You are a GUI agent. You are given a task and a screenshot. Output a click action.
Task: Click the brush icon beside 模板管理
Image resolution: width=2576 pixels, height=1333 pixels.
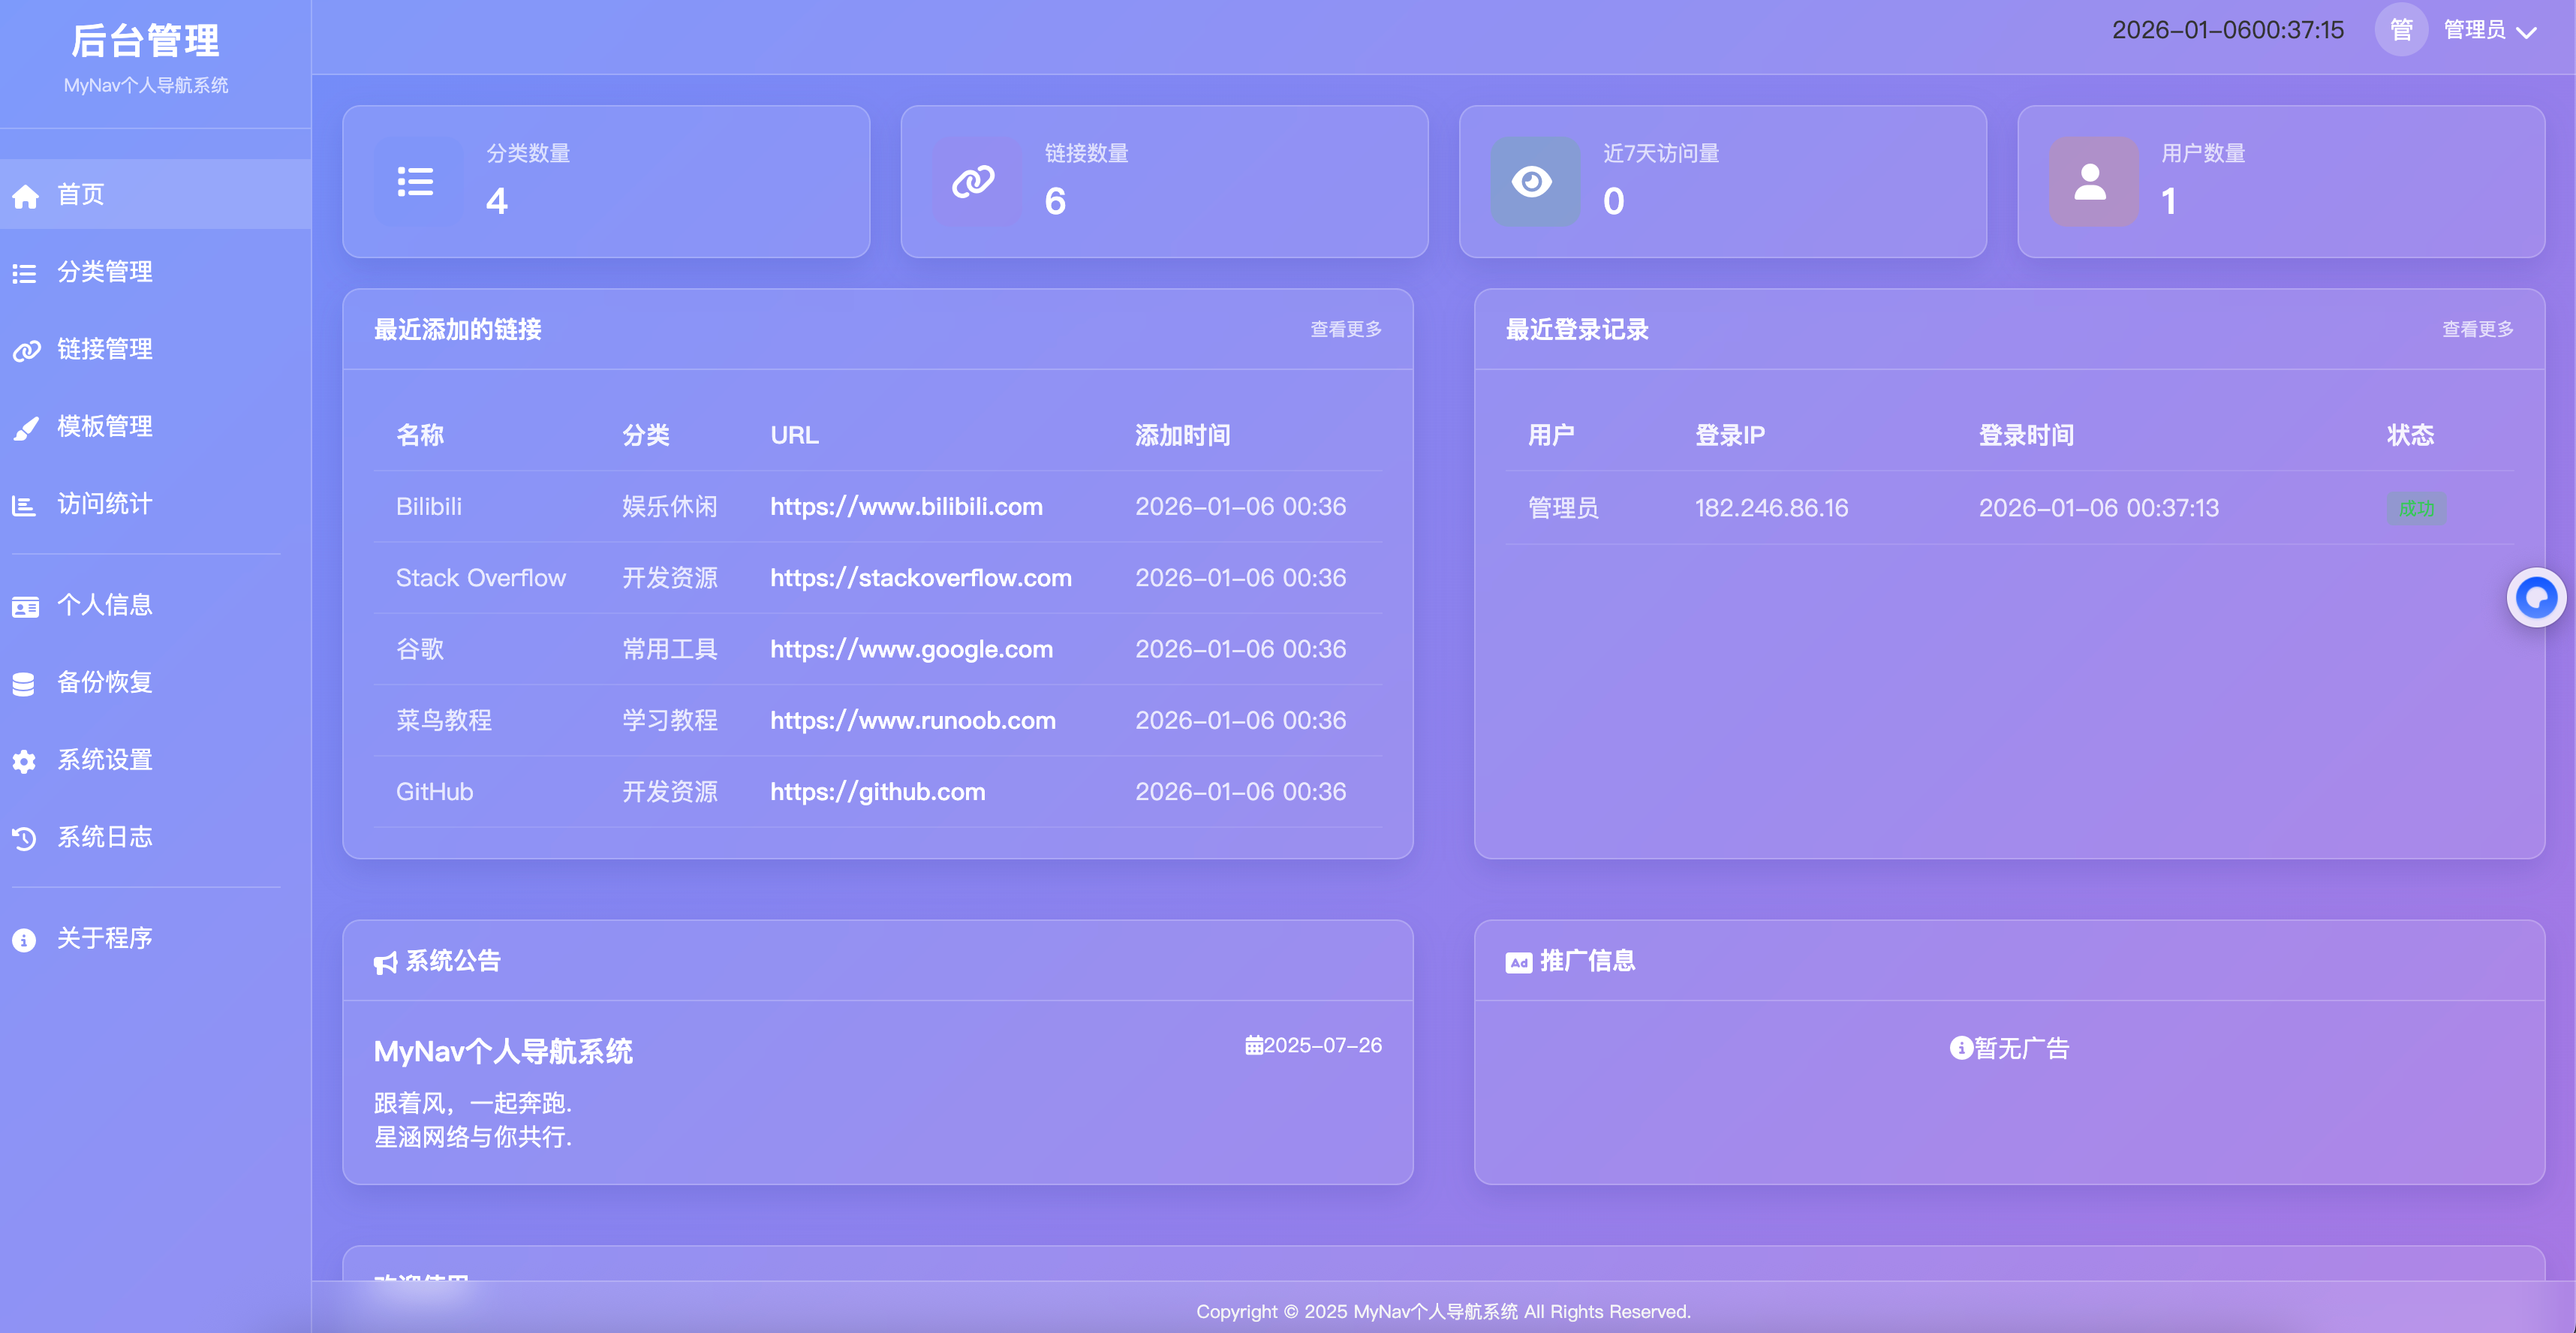pos(25,428)
